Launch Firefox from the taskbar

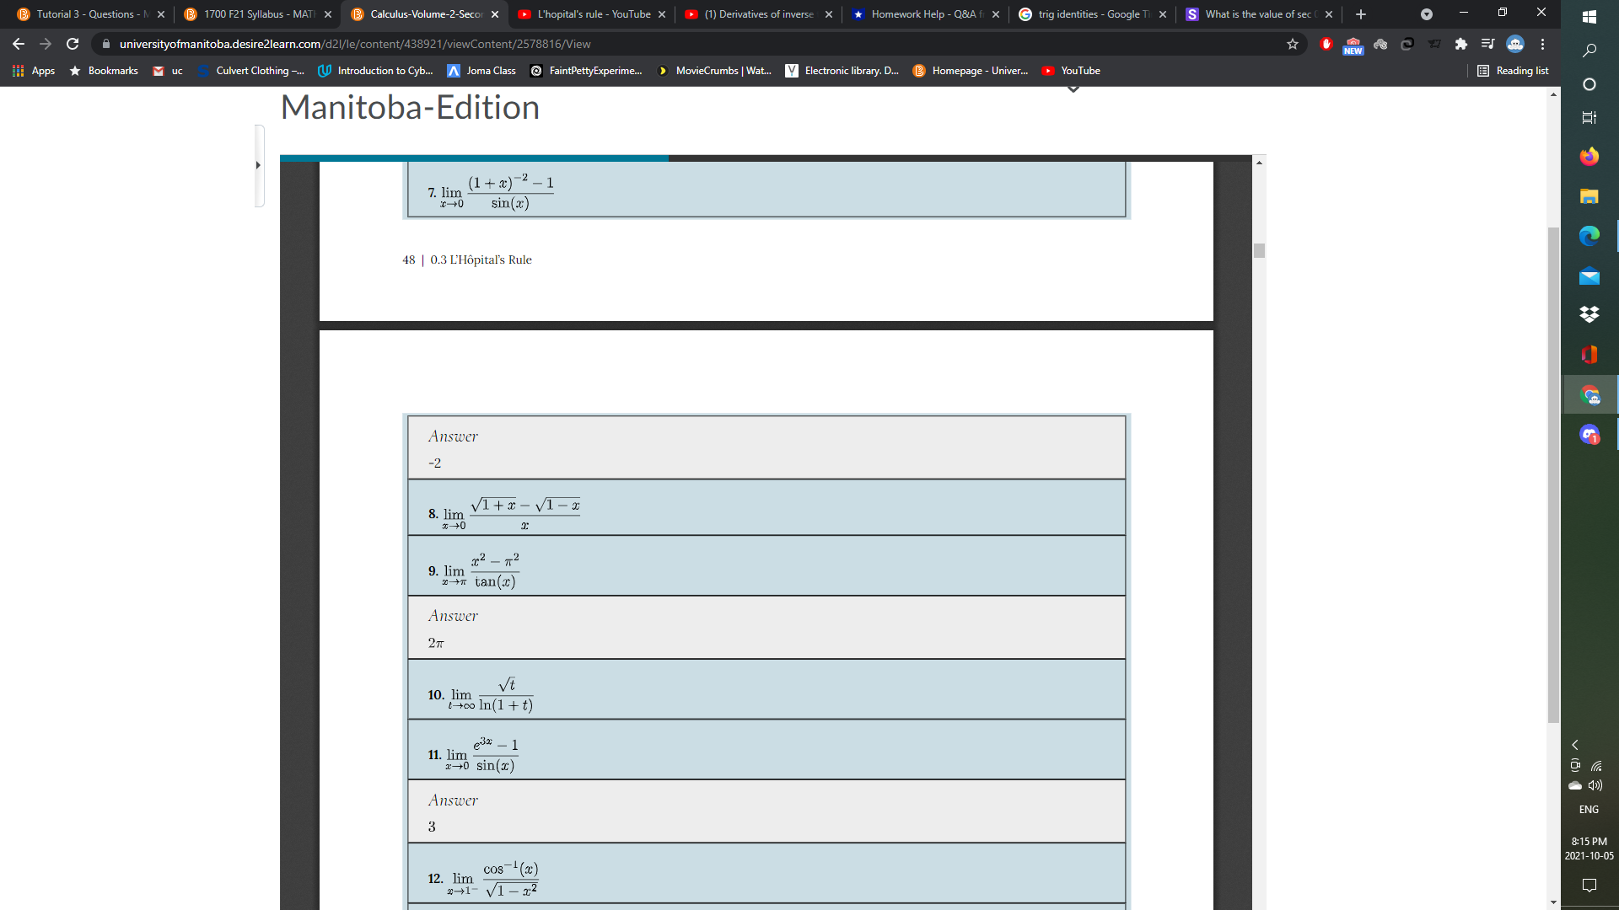tap(1589, 156)
